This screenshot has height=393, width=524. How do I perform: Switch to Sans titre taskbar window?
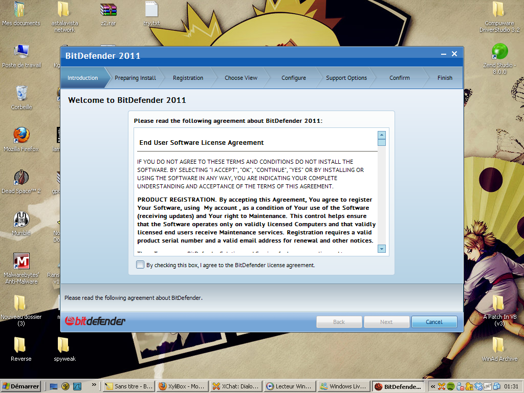[x=128, y=386]
